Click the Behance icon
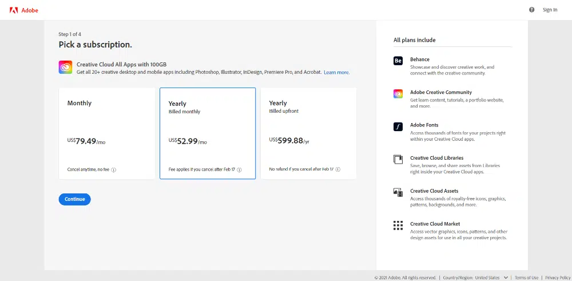 (398, 61)
